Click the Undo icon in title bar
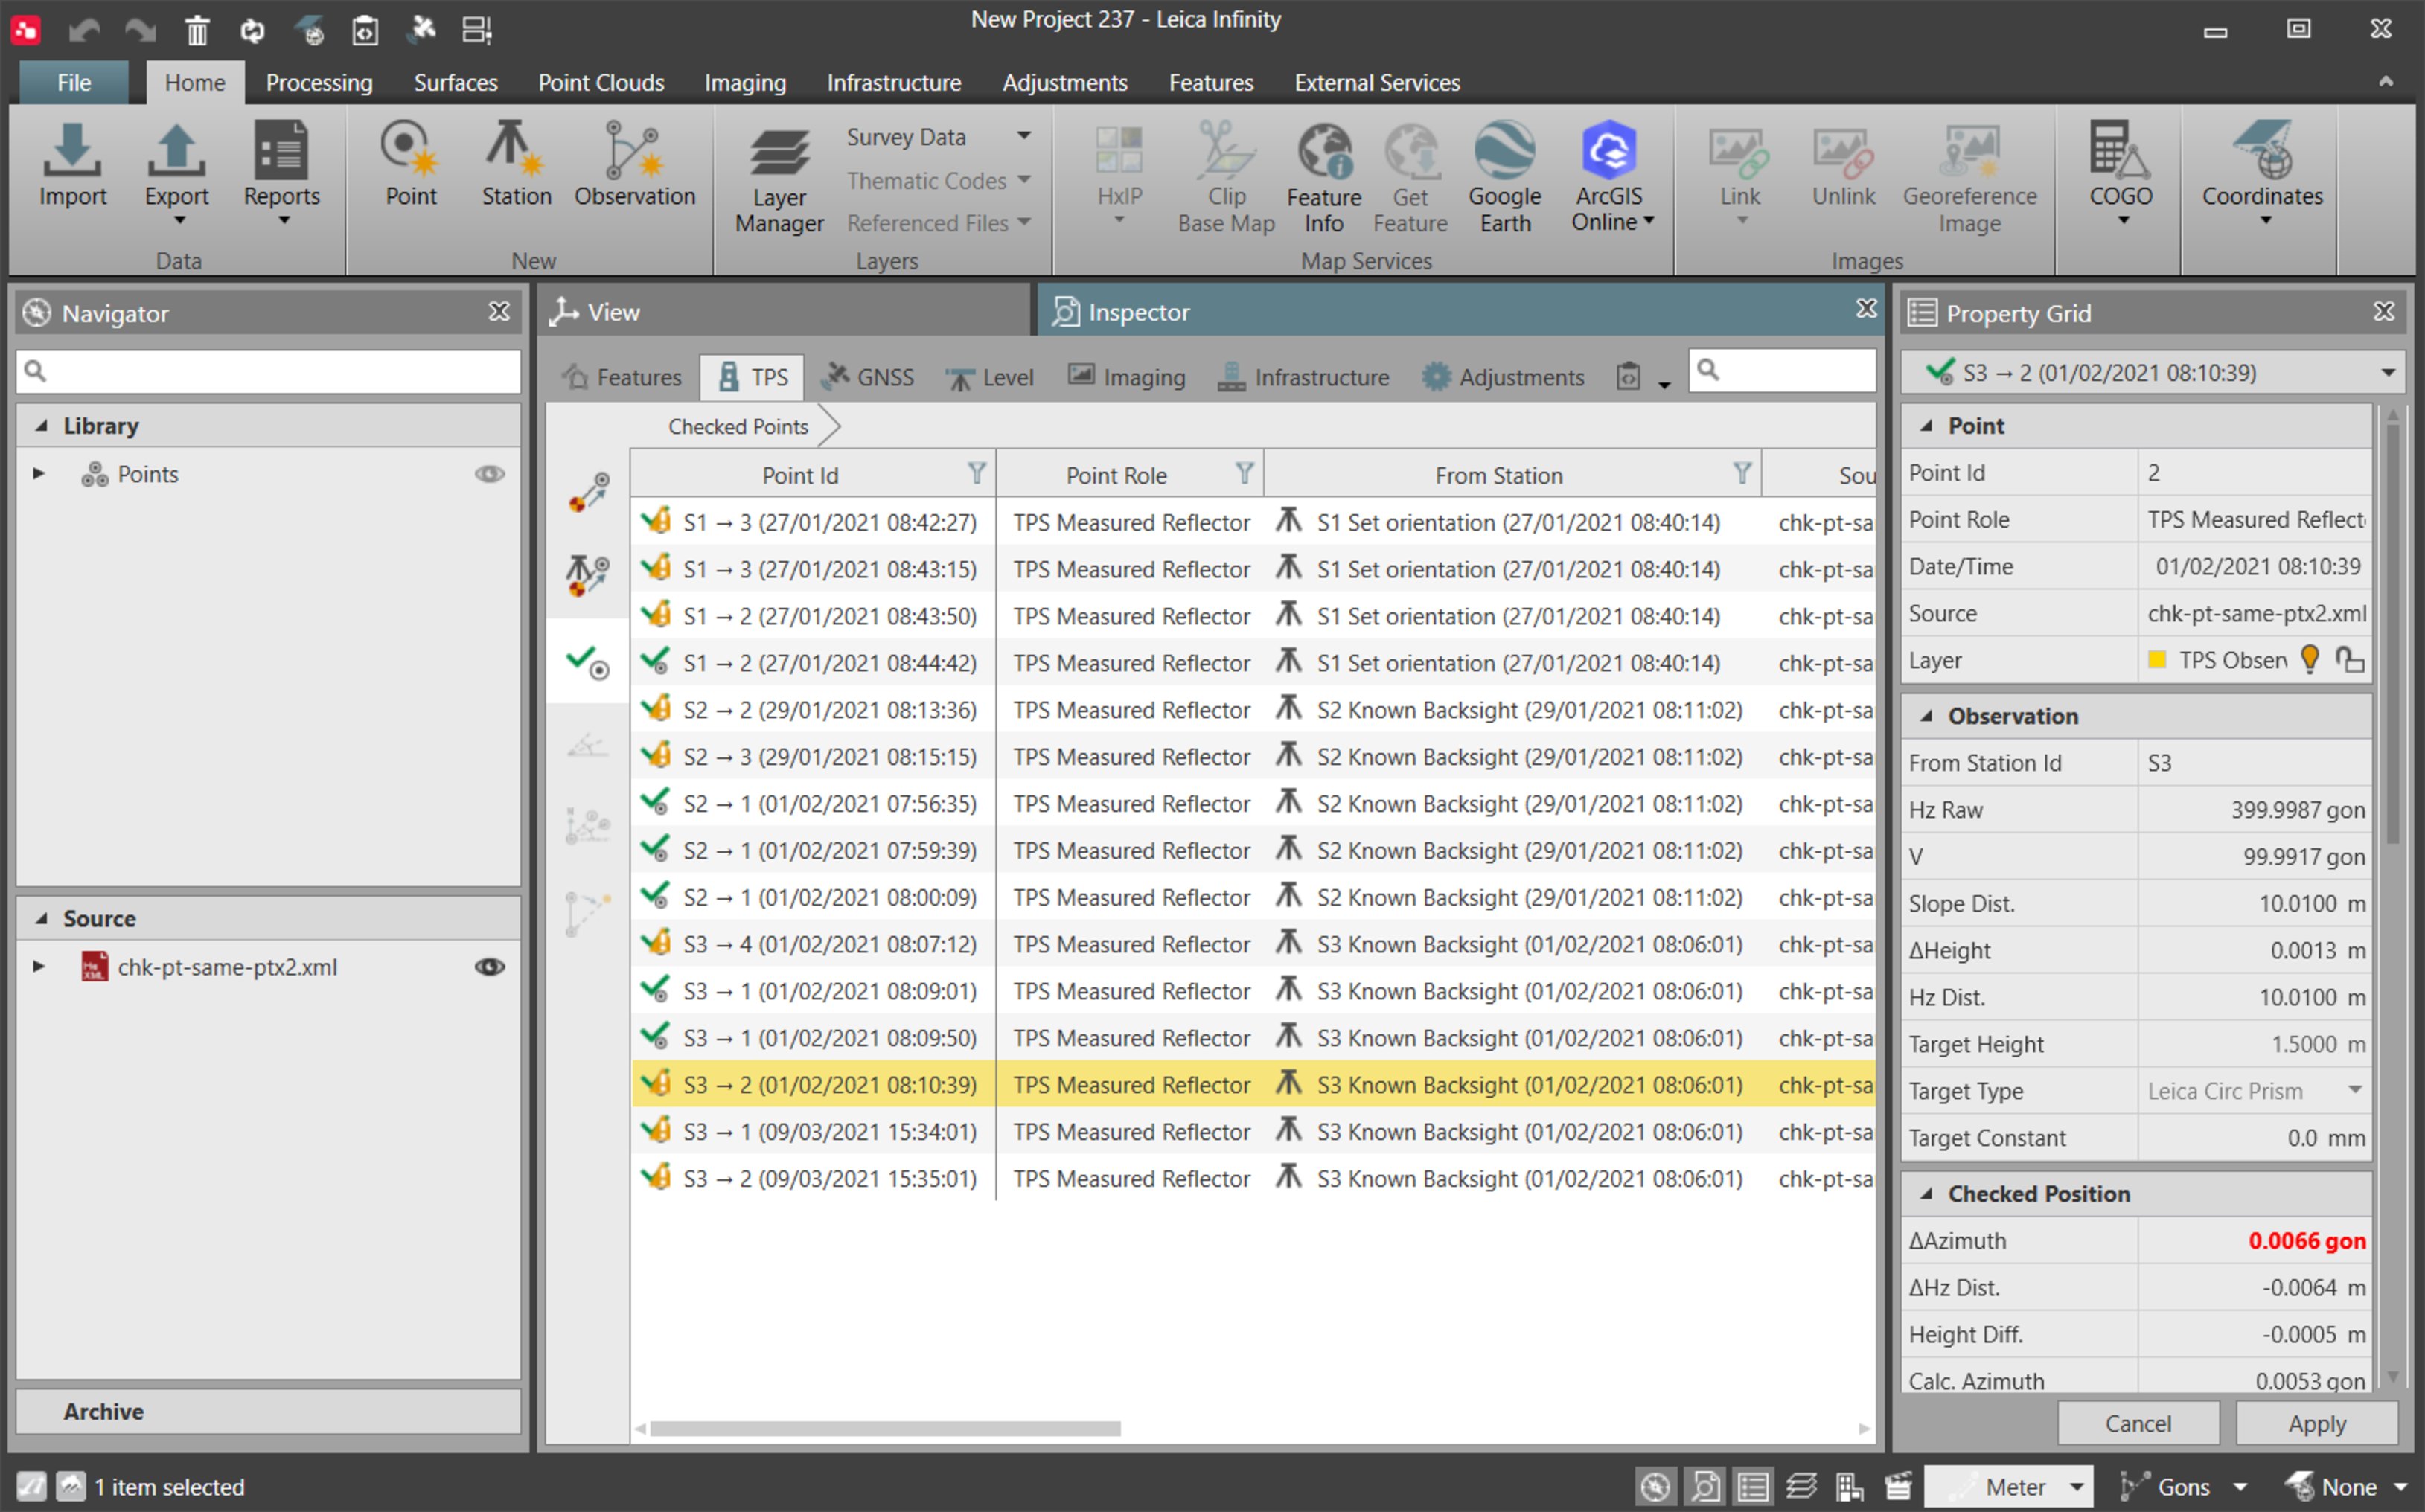The image size is (2425, 1512). [x=84, y=30]
